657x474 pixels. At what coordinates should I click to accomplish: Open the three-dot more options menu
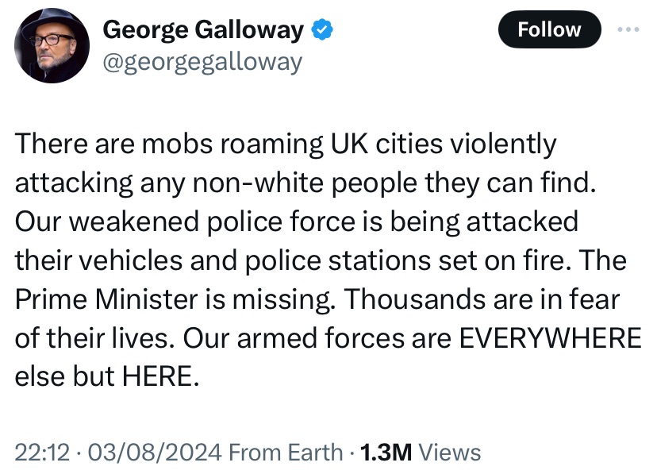click(x=628, y=29)
